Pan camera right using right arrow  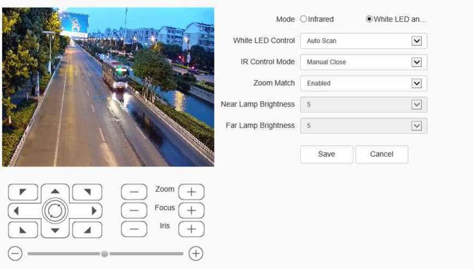point(94,210)
